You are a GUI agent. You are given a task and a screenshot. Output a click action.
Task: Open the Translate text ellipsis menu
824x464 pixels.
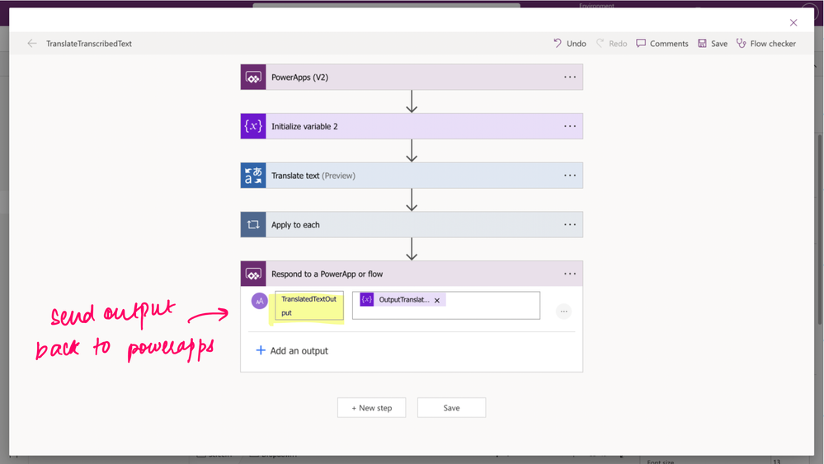click(x=570, y=176)
